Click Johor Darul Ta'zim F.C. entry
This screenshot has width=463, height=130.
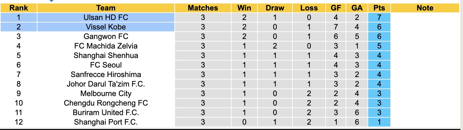point(106,84)
